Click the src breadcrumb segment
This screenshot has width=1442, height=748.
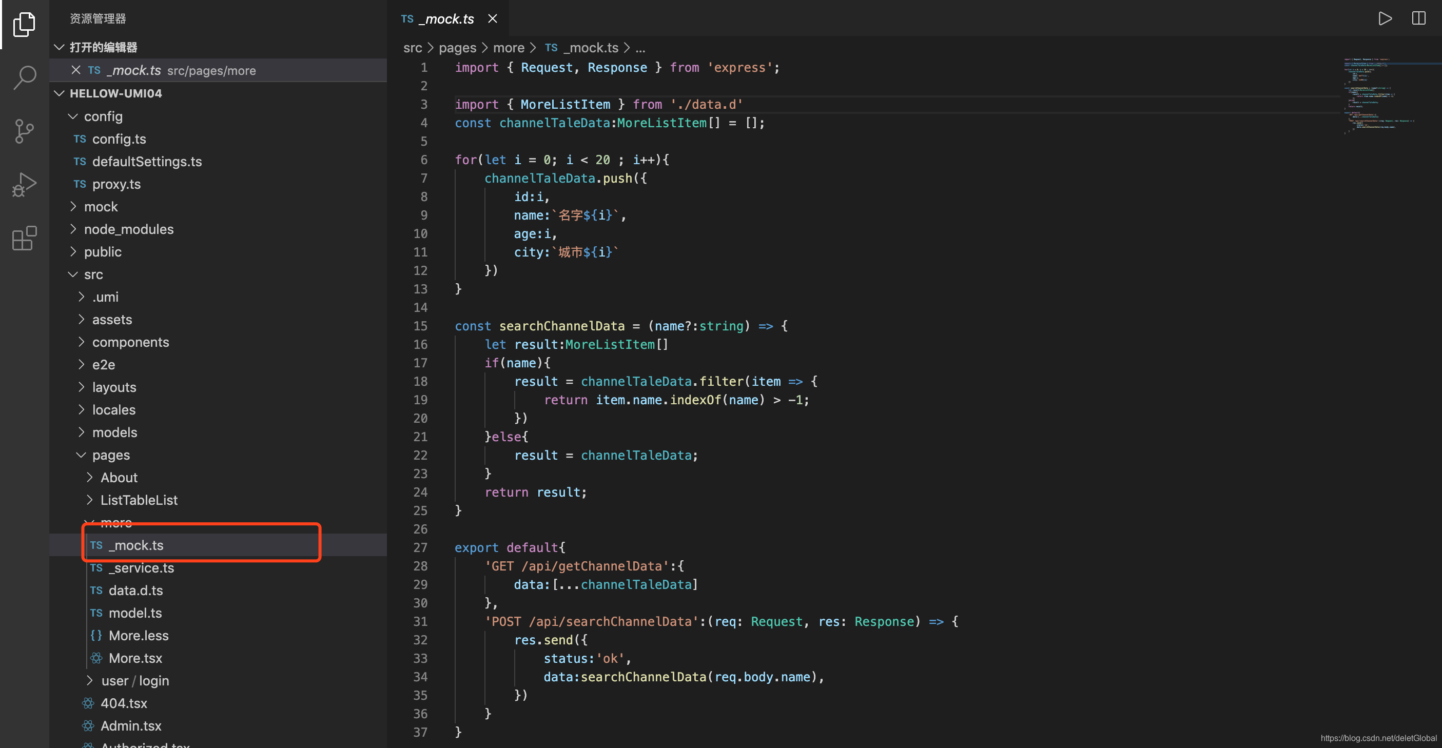click(x=413, y=48)
